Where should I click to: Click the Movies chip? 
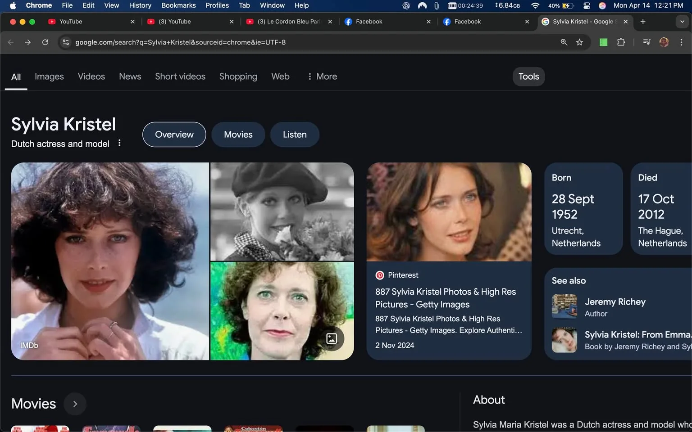238,135
